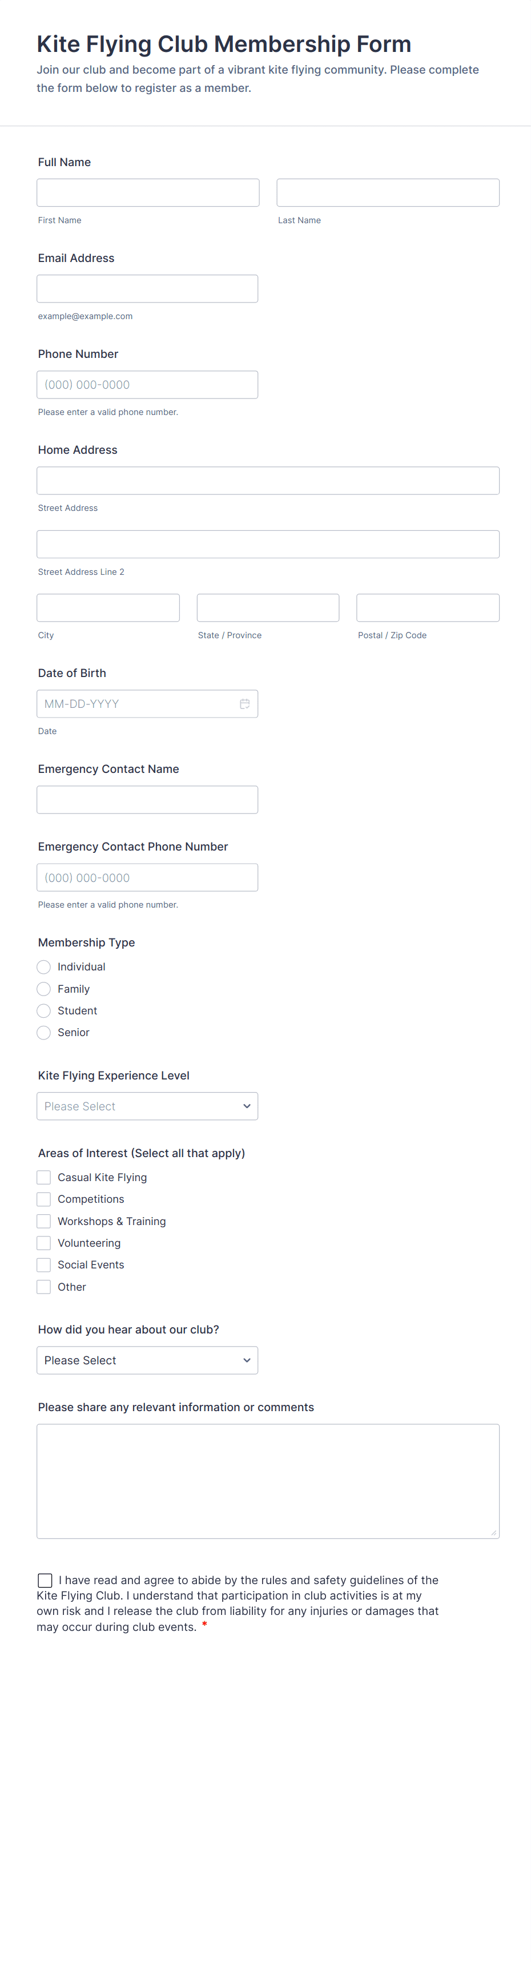Click the Emergency Contact Name field

147,800
